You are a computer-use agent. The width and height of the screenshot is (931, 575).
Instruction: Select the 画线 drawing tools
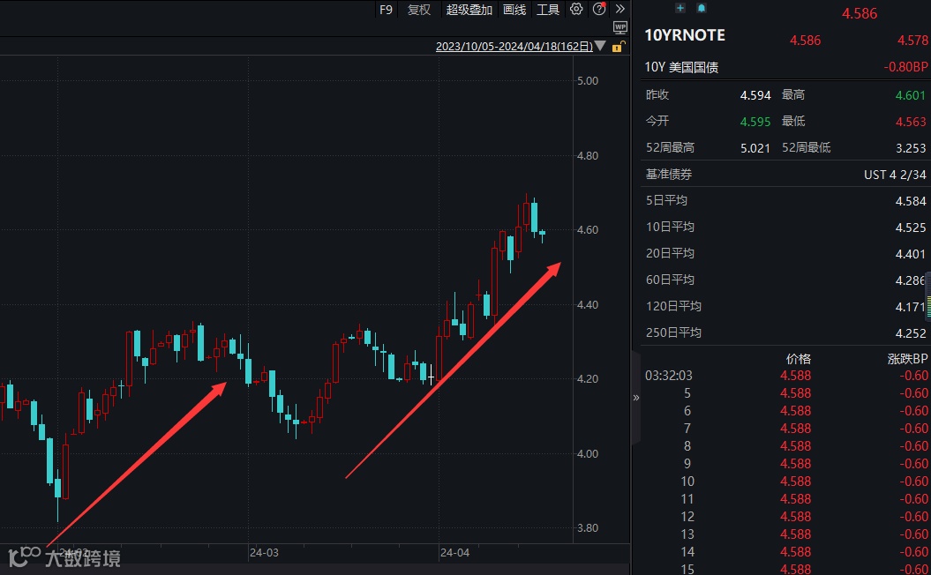coord(514,10)
